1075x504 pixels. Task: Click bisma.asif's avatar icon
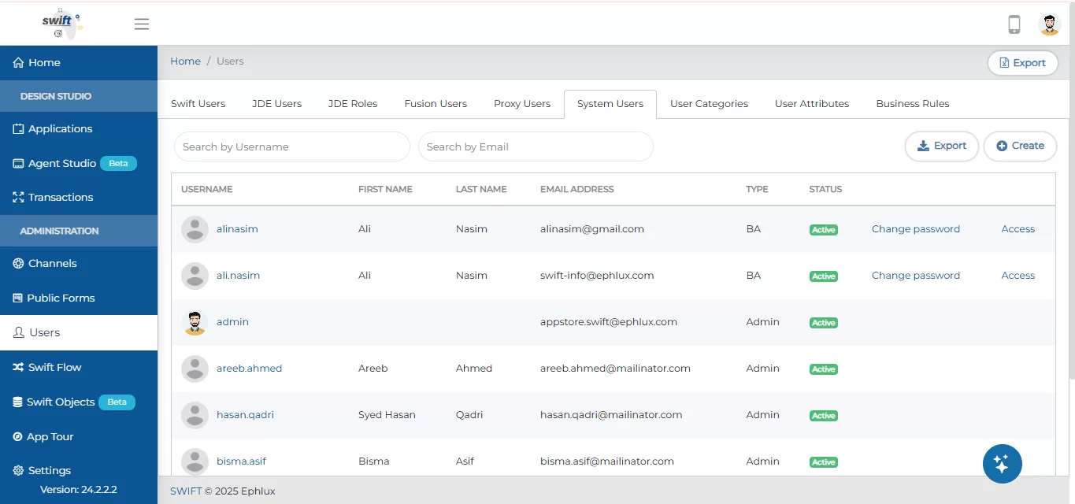tap(195, 461)
